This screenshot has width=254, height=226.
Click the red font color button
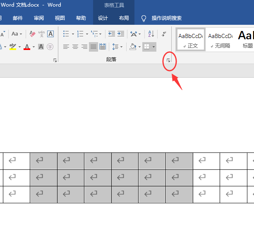click(x=27, y=47)
